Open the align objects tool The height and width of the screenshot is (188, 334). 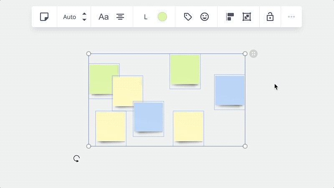tap(230, 17)
